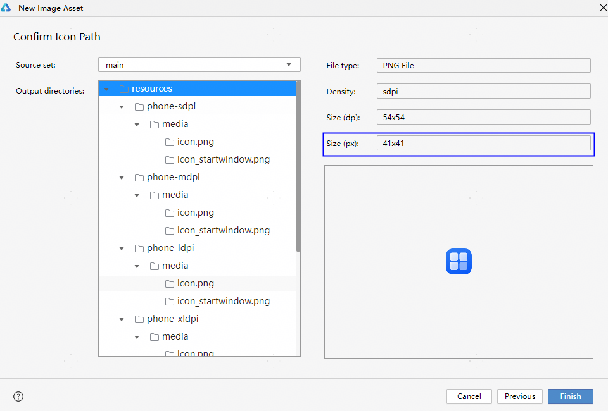Collapse the phone-sdpi directory arrow
The image size is (608, 411).
[122, 107]
